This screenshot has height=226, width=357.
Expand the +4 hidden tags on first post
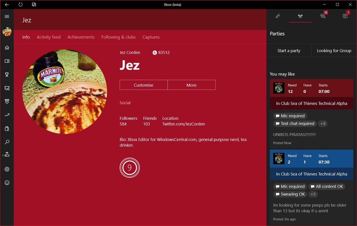point(323,123)
